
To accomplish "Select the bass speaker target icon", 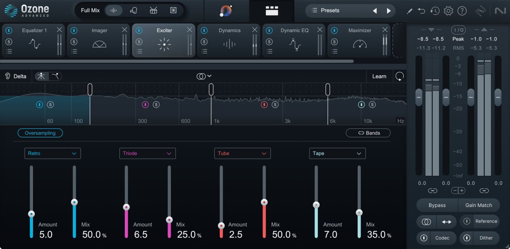I will pos(173,10).
